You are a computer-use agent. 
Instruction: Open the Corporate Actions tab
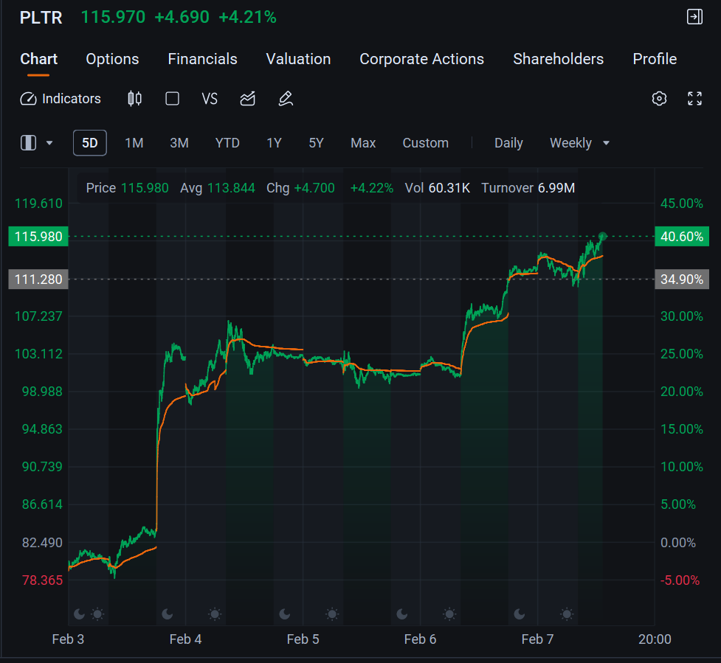pos(421,59)
